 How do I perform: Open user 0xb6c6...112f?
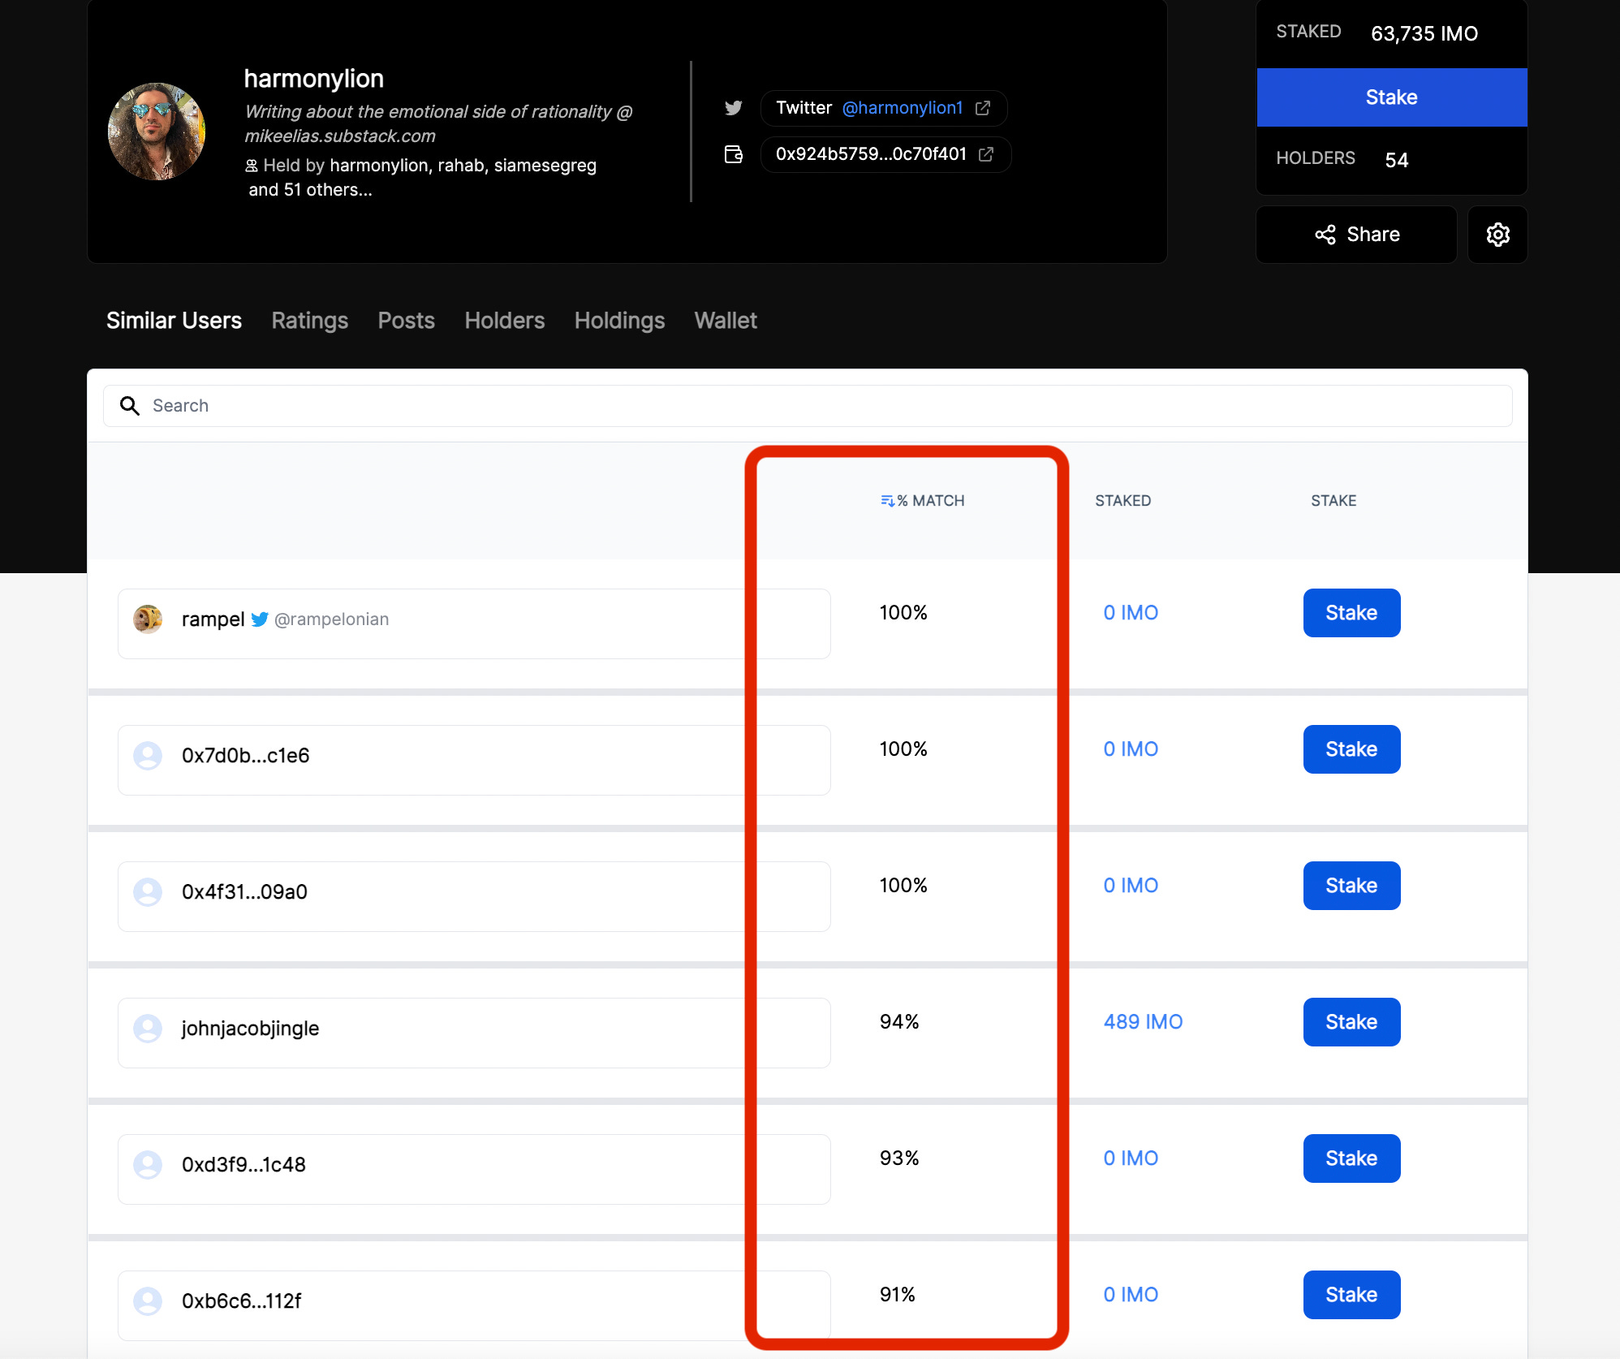pyautogui.click(x=241, y=1301)
